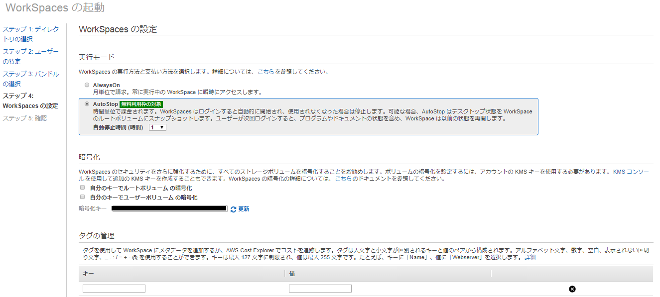
Task: Open the KMS コンソール link
Action: [x=631, y=171]
